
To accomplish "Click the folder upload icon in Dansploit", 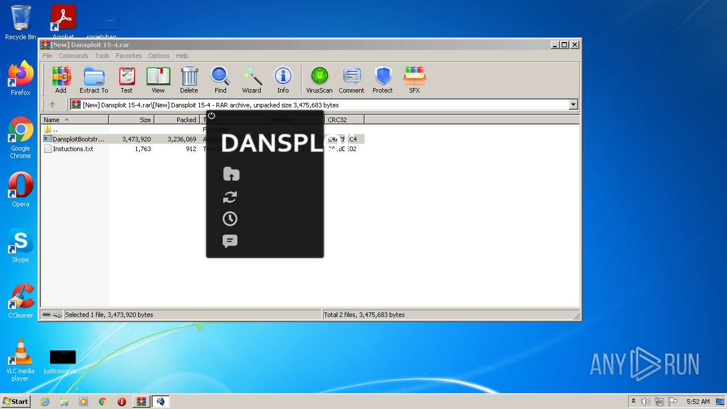I will pos(231,174).
